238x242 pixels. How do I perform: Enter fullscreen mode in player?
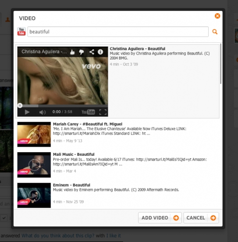(103, 112)
